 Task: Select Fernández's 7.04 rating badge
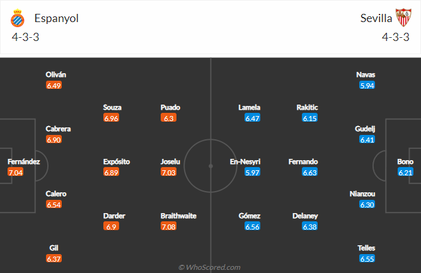pos(15,172)
